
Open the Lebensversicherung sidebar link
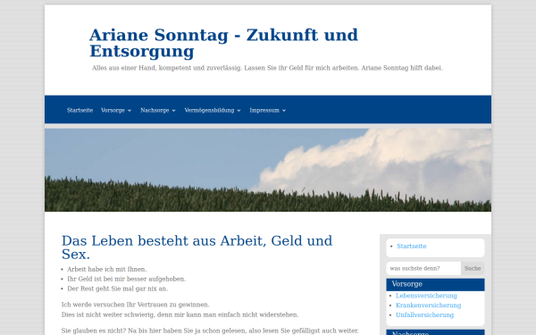(x=426, y=296)
